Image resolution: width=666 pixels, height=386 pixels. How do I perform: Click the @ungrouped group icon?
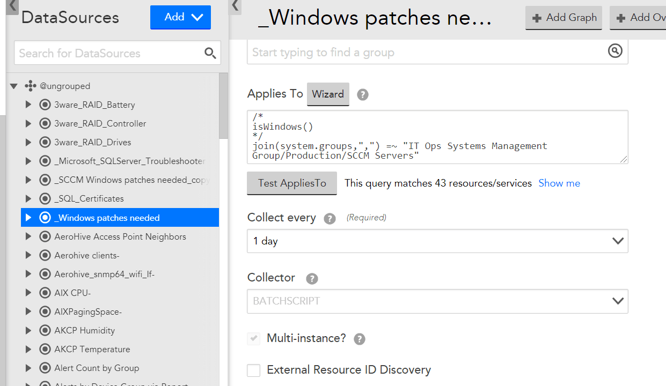(31, 86)
